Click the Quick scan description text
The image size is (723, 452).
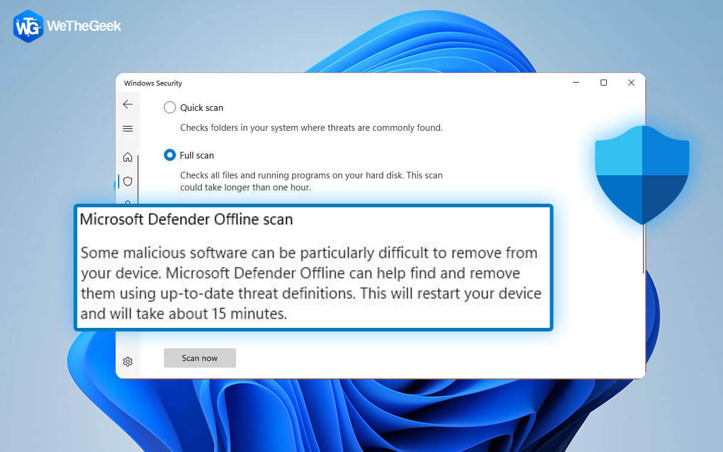coord(311,127)
